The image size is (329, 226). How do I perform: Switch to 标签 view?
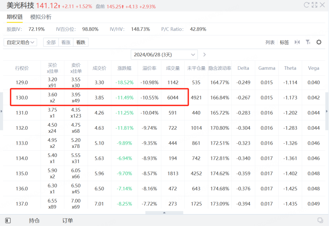click(x=284, y=42)
